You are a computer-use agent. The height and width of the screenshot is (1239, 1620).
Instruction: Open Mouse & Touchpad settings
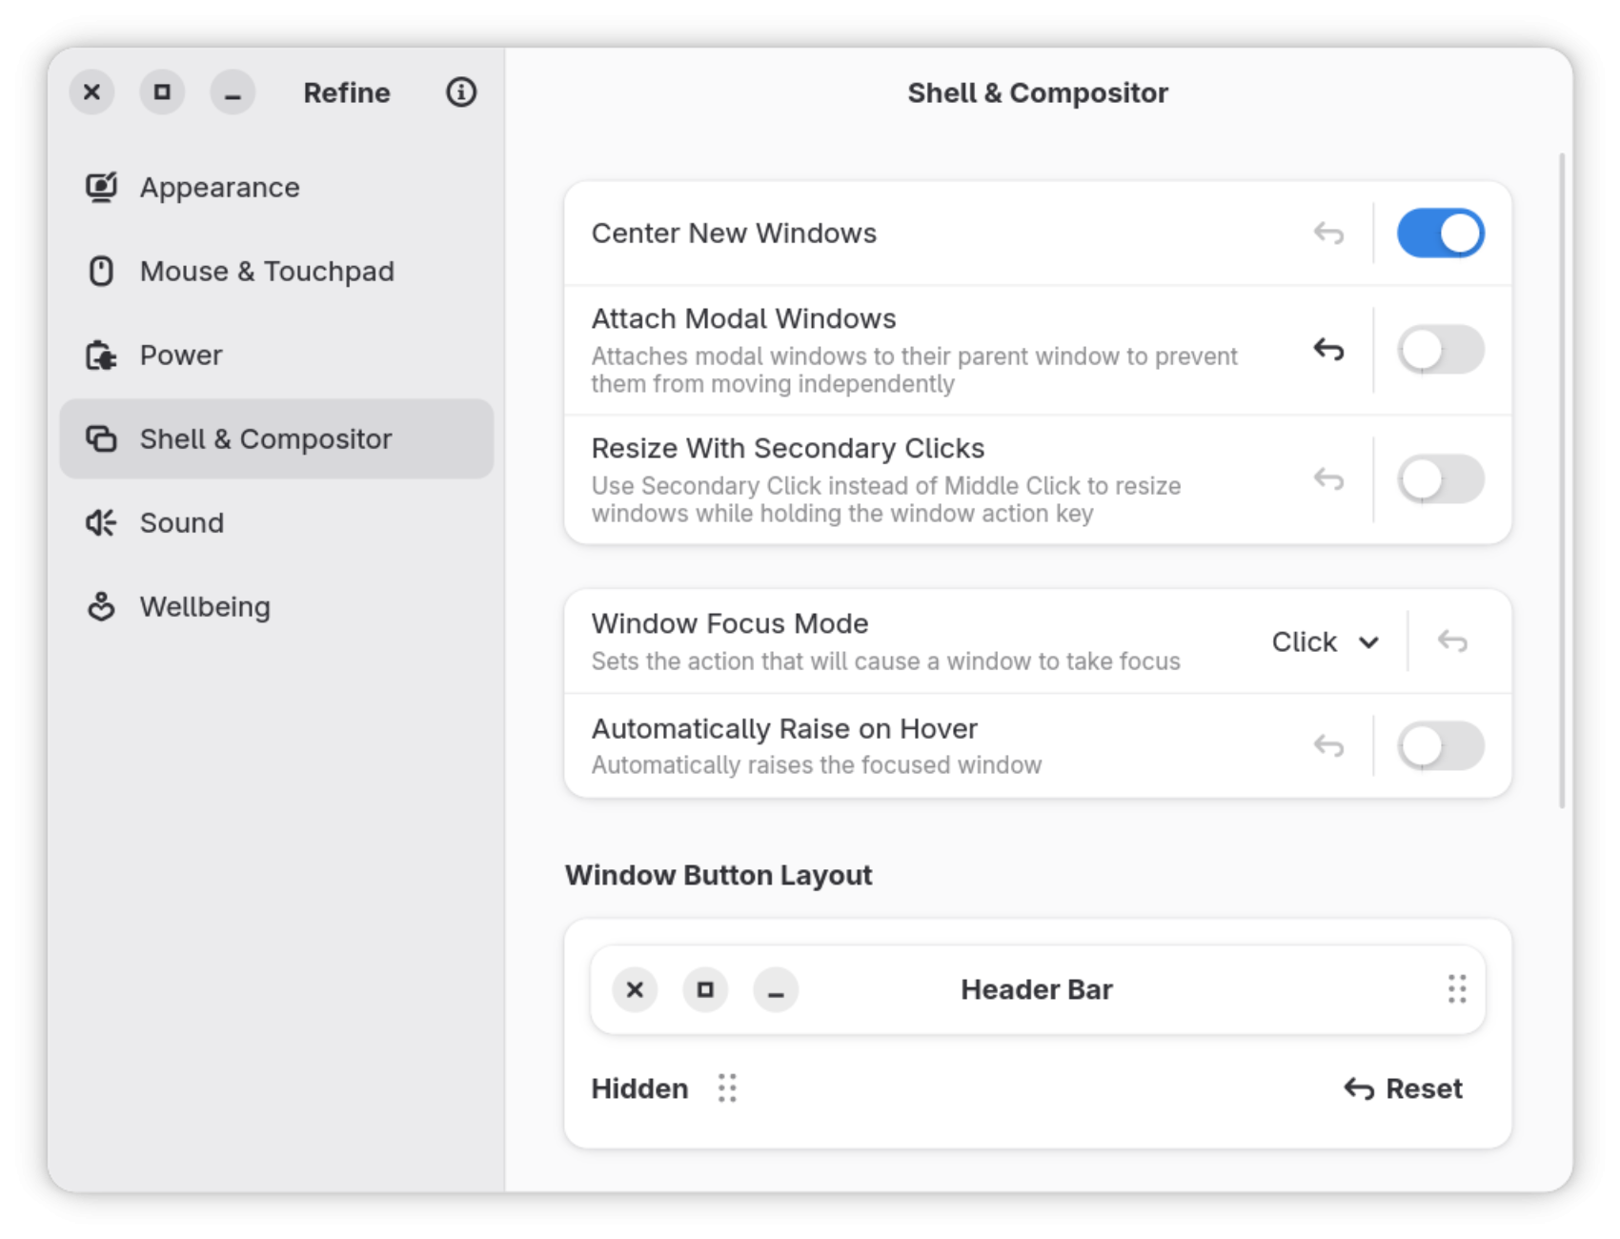tap(267, 272)
